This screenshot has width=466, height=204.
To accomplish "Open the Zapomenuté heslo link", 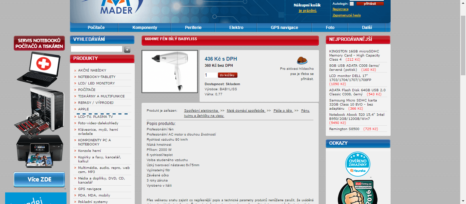I will click(347, 15).
